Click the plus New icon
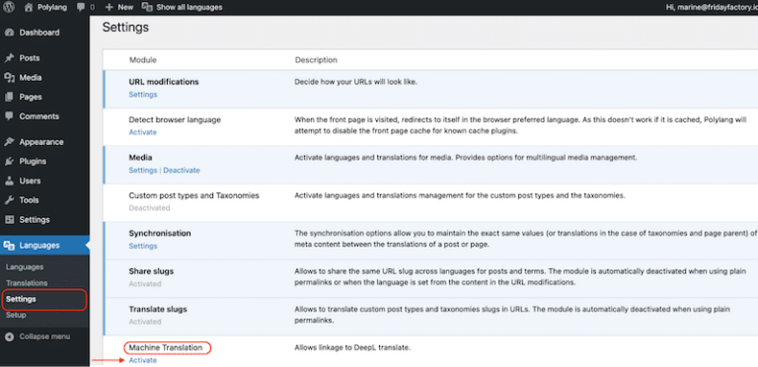 coord(110,7)
